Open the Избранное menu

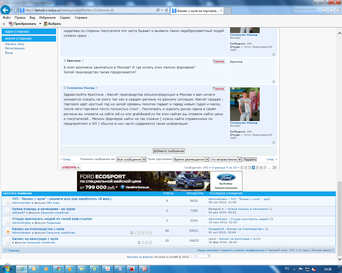click(x=47, y=18)
